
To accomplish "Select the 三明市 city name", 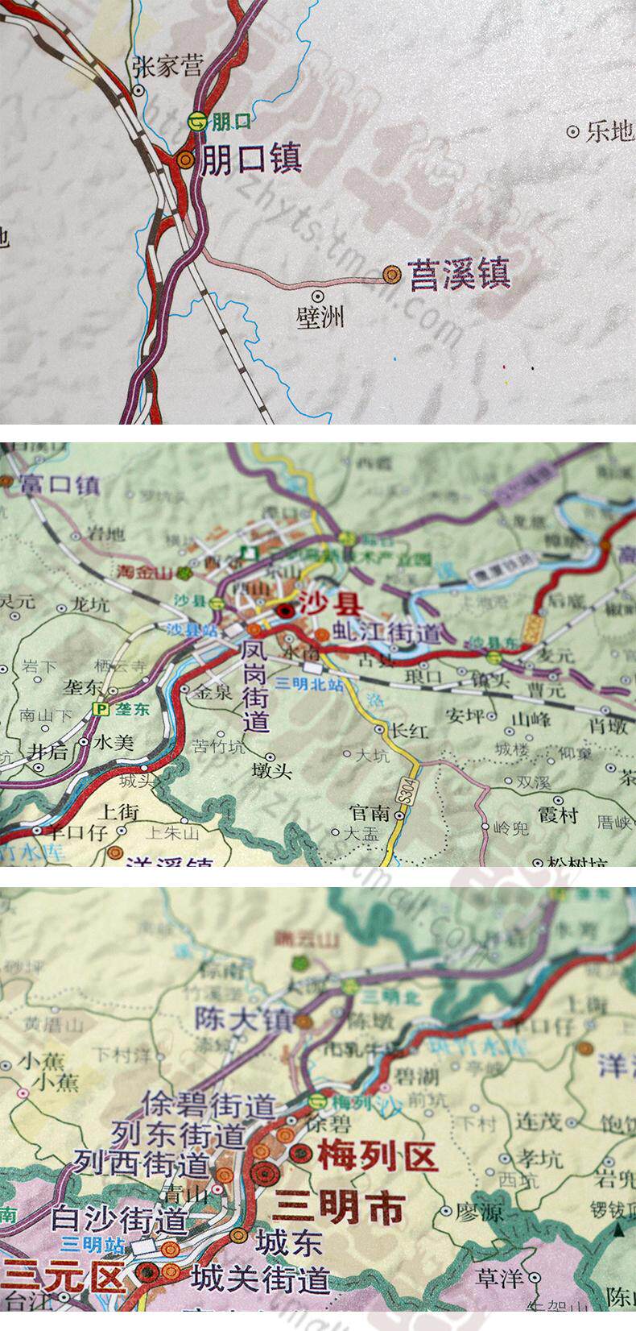I will tap(338, 1207).
